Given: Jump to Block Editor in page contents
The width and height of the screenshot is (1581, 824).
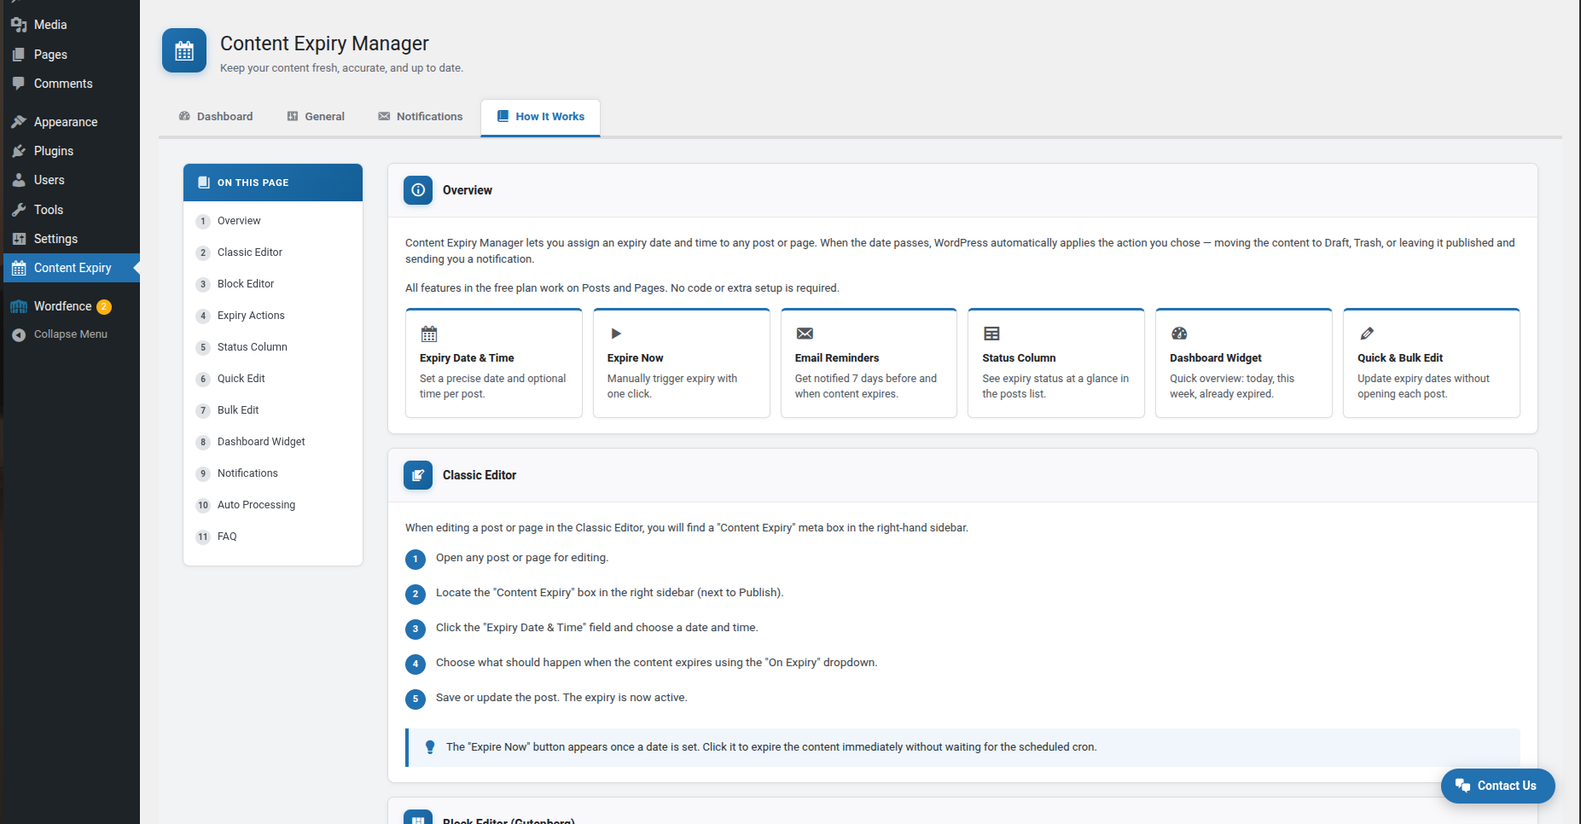Looking at the screenshot, I should (x=273, y=284).
